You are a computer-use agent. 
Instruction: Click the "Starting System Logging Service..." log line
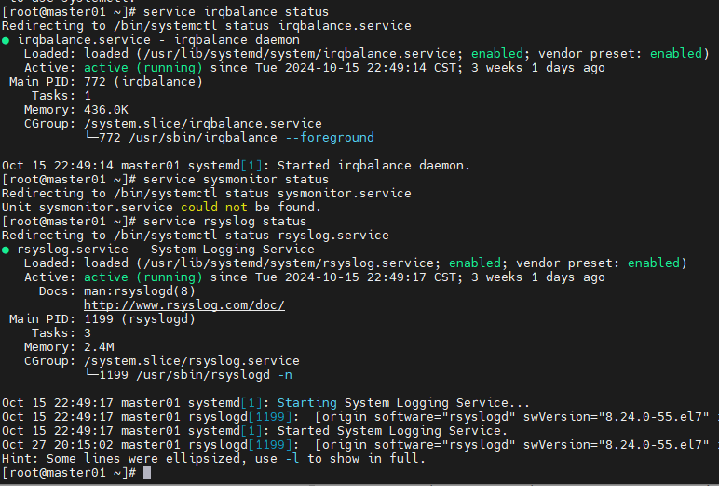[404, 403]
